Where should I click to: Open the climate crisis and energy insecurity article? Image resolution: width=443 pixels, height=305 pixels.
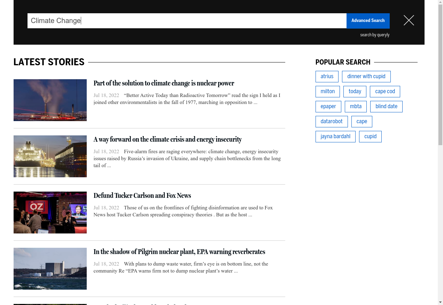[168, 140]
